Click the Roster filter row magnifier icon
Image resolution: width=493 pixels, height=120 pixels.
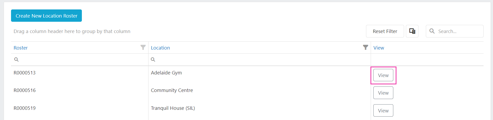click(16, 59)
